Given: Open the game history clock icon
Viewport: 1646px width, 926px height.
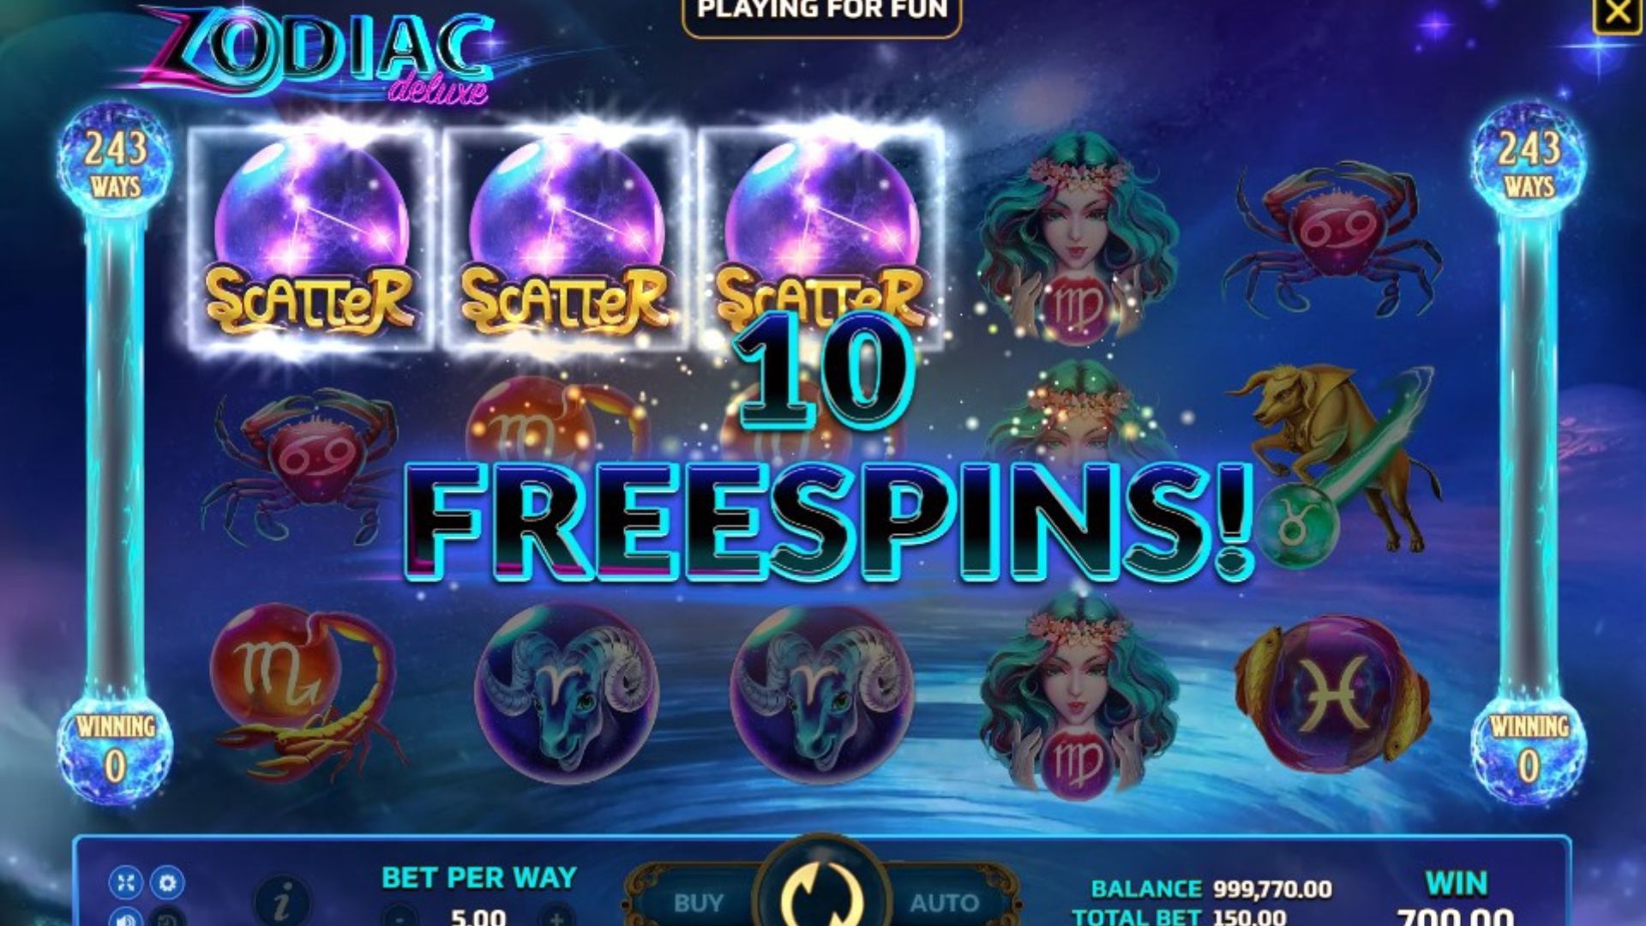Looking at the screenshot, I should click(167, 917).
